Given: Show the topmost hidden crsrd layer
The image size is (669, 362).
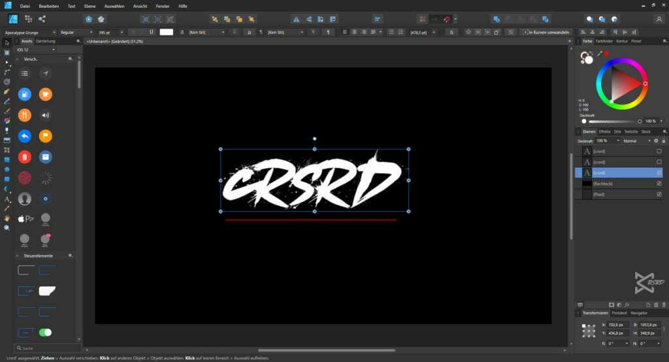Looking at the screenshot, I should [x=659, y=151].
